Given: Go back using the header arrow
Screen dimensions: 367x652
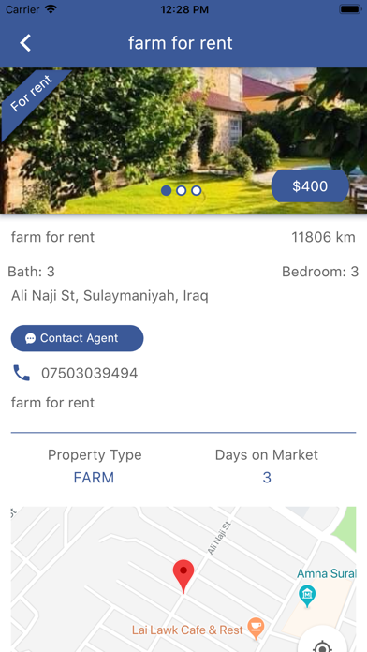Looking at the screenshot, I should click(x=25, y=43).
